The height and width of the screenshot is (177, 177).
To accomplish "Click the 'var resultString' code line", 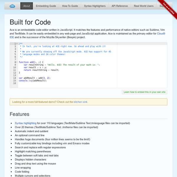I will point(62,65).
